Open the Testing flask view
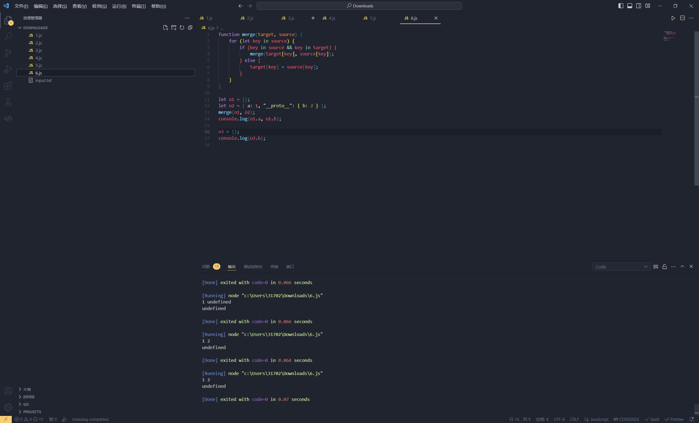Screen dimensions: 699x423 [8, 102]
